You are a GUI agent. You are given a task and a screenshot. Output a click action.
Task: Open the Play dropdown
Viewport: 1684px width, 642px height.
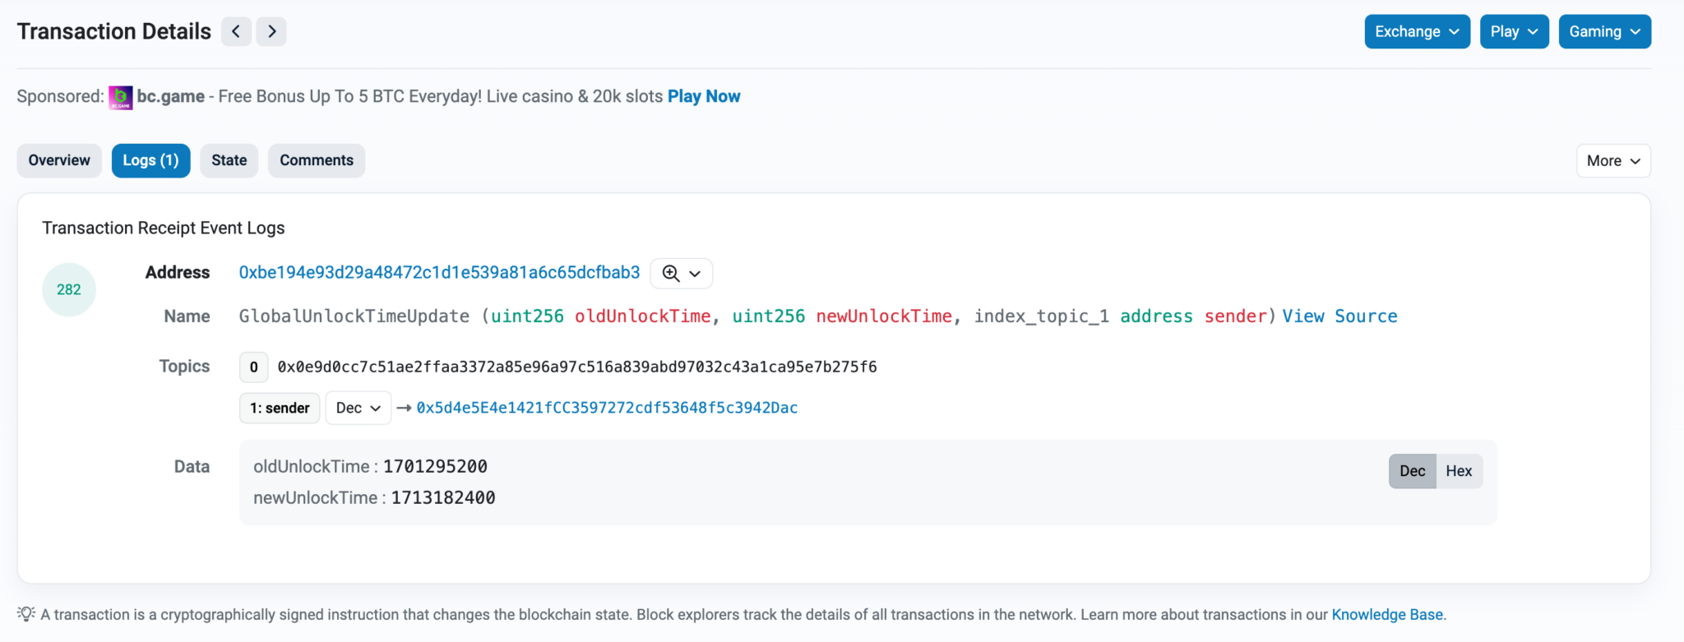click(x=1514, y=32)
